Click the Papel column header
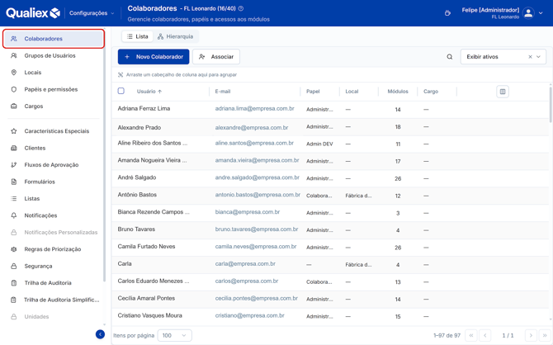Image resolution: width=553 pixels, height=345 pixels. click(x=313, y=92)
